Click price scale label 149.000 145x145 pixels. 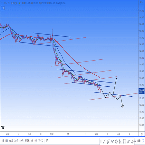pyautogui.click(x=141, y=58)
